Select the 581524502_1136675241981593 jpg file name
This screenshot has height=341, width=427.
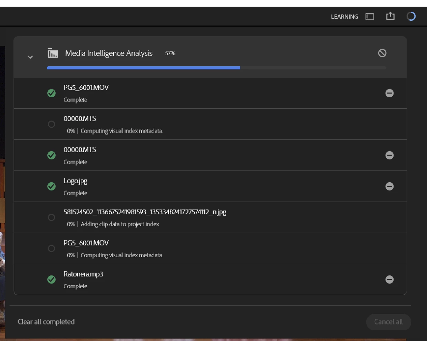coord(145,212)
